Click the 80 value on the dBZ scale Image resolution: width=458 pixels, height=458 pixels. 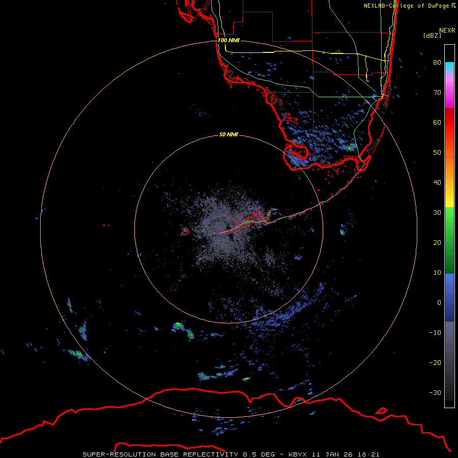437,63
